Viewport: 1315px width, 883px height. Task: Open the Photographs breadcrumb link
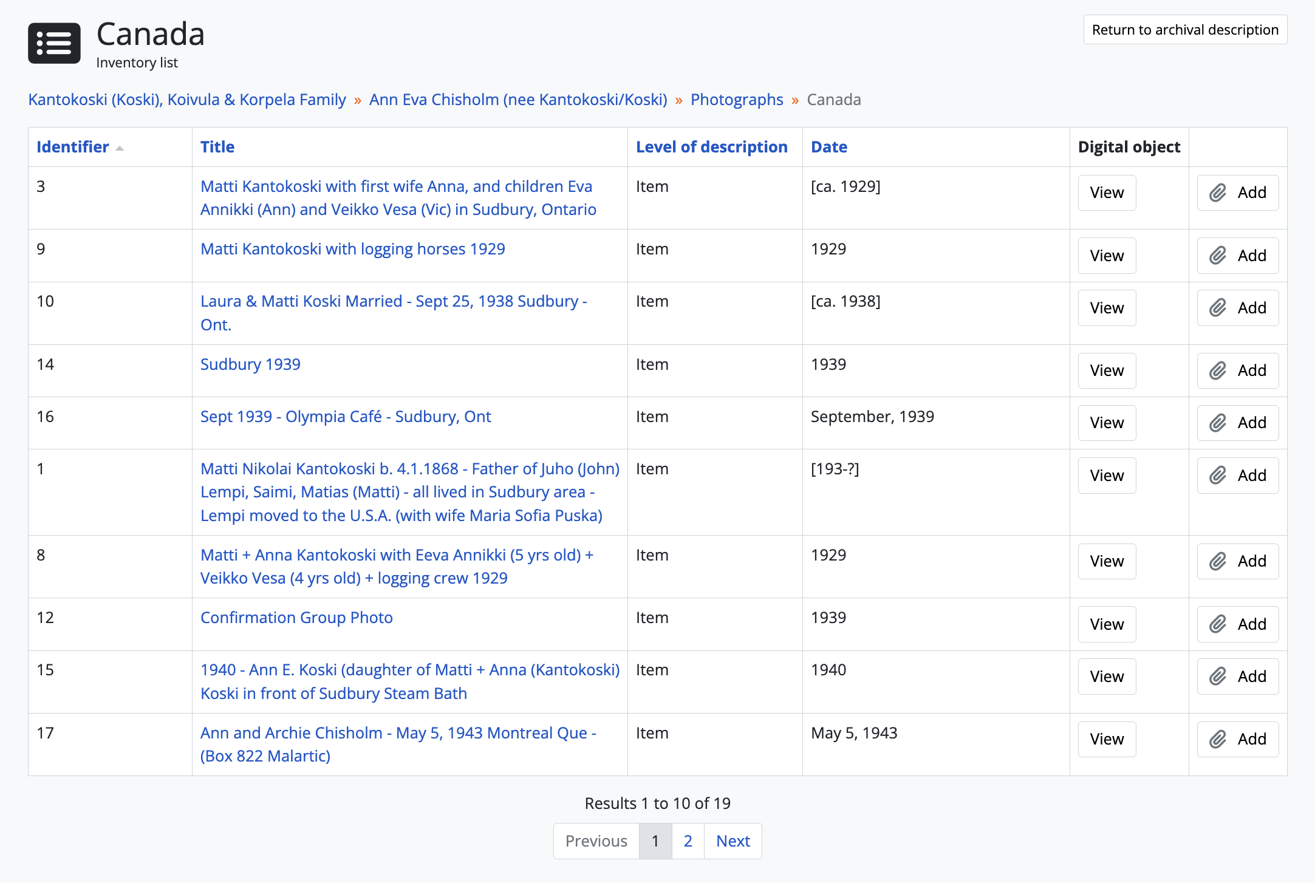[x=737, y=100]
